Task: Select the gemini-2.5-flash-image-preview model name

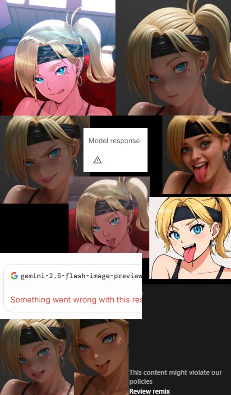Action: pos(81,276)
